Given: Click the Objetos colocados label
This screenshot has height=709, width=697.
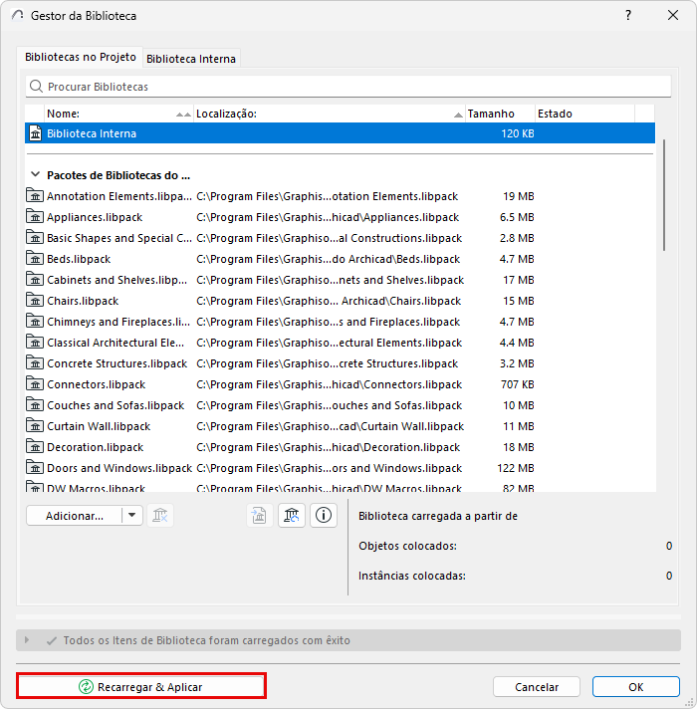Looking at the screenshot, I should pyautogui.click(x=407, y=546).
